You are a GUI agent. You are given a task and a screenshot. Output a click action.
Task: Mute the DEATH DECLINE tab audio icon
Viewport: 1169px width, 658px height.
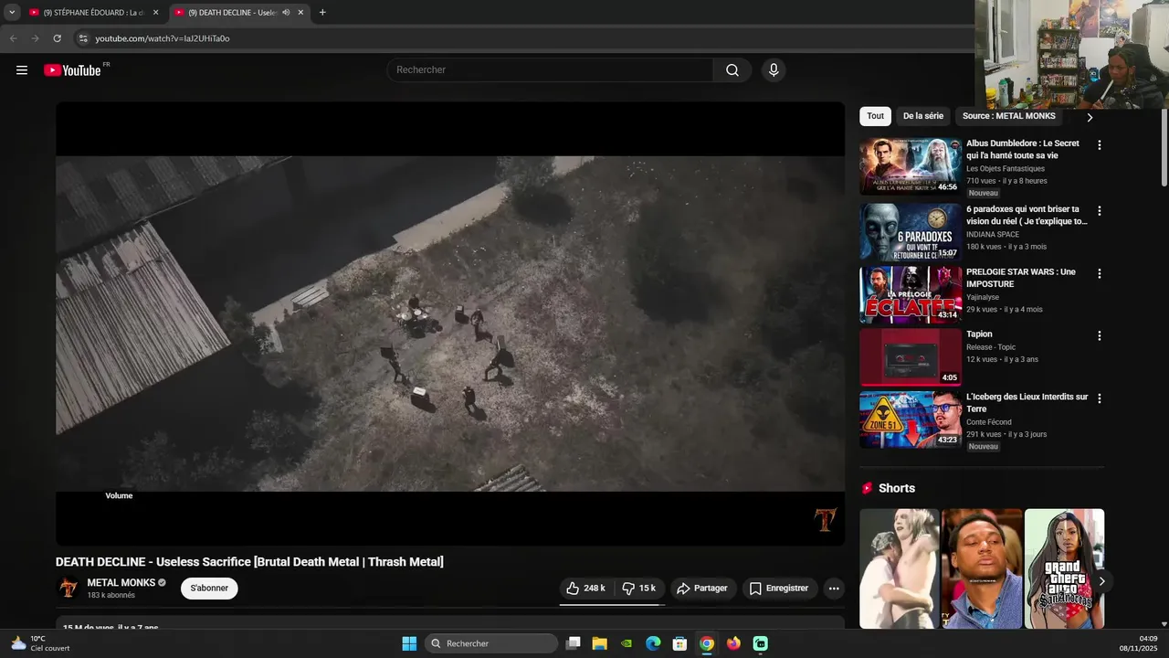click(x=286, y=13)
